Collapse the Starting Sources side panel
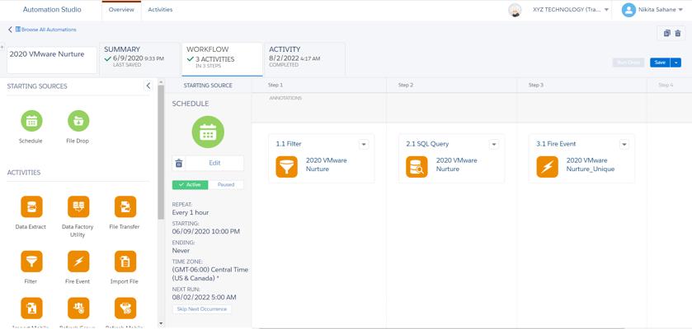 coord(148,86)
